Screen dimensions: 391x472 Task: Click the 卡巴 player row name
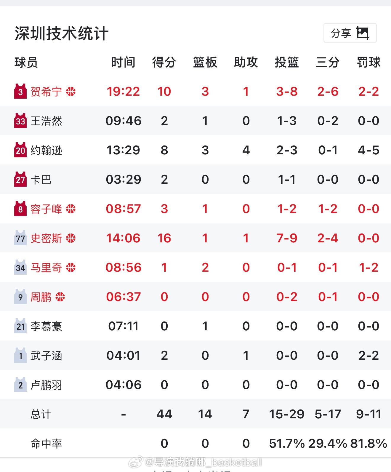point(41,180)
